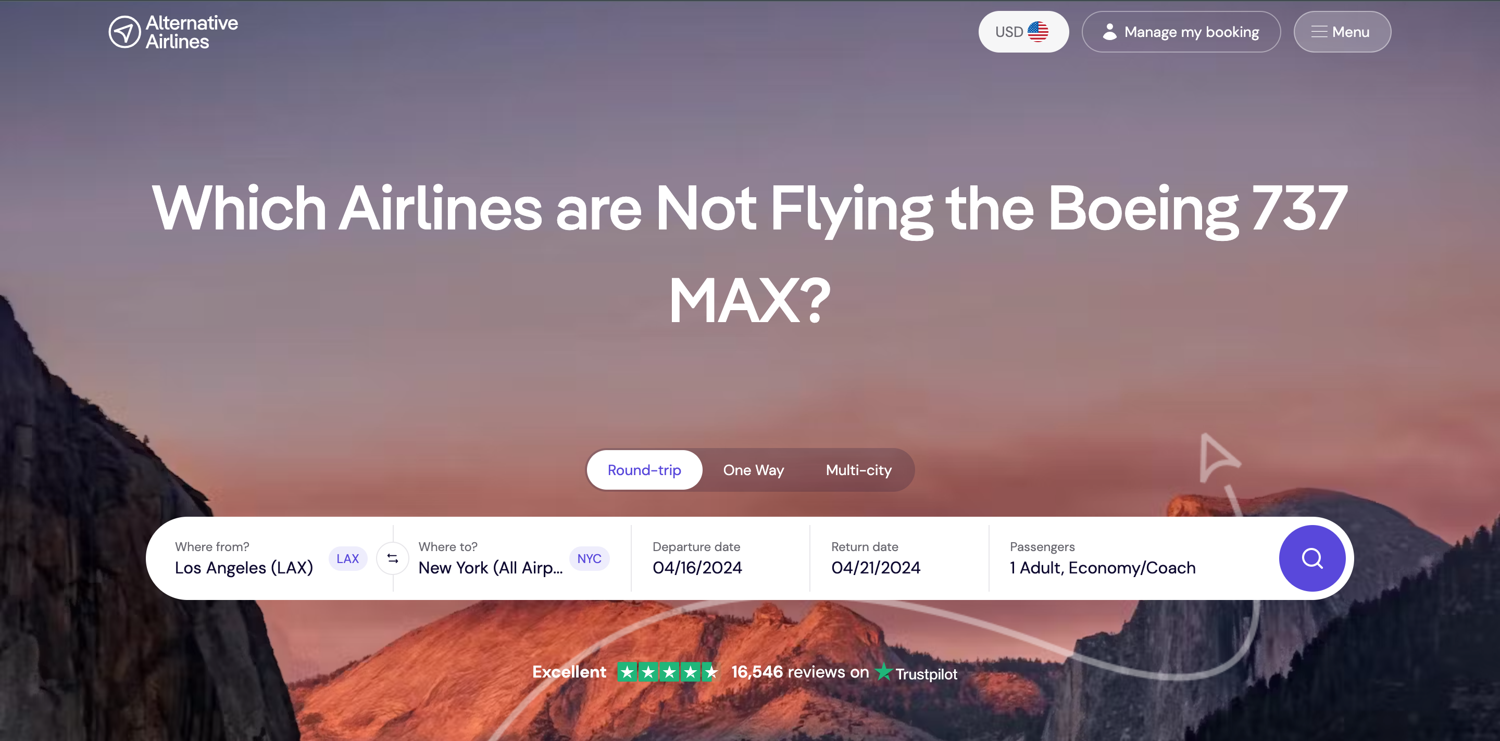Open the Departure date picker
The image size is (1500, 741).
(x=720, y=558)
